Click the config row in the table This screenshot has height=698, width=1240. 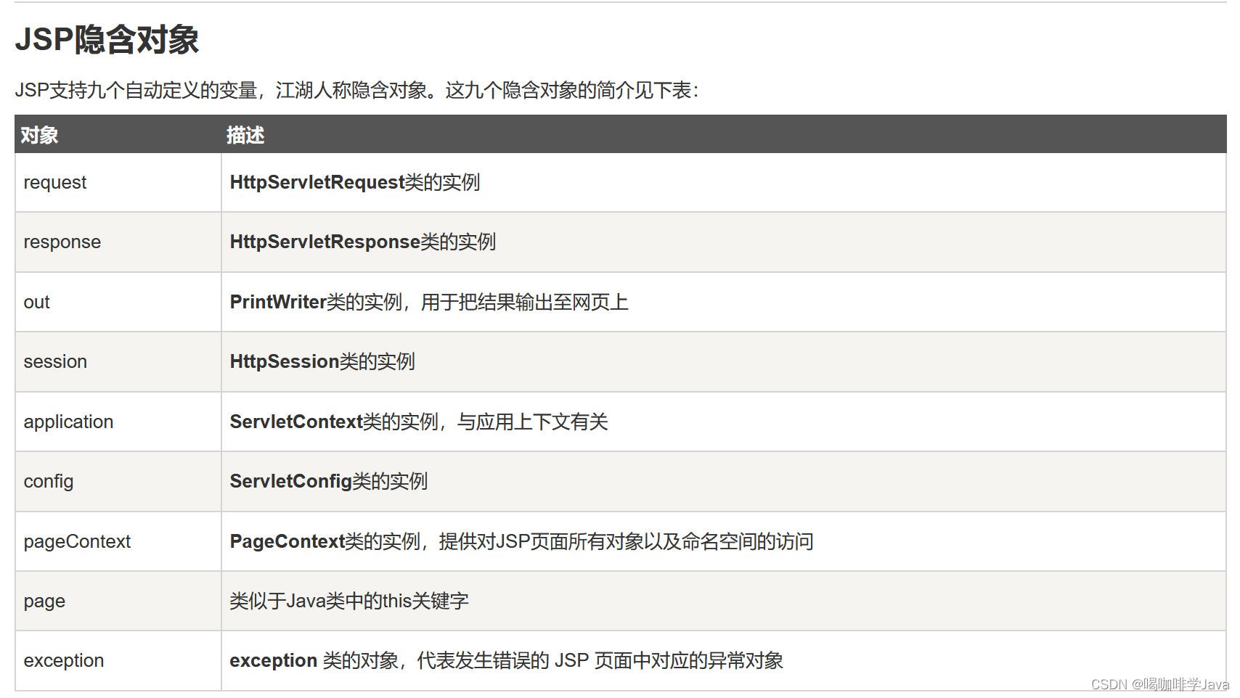pyautogui.click(x=48, y=481)
